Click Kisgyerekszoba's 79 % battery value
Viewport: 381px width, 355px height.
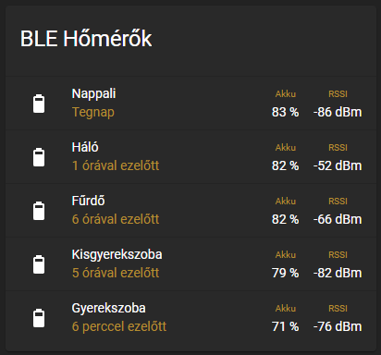pos(285,273)
